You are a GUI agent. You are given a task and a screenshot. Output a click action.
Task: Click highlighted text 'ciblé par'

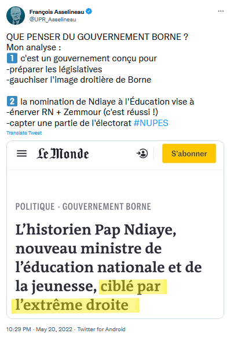[x=130, y=286]
